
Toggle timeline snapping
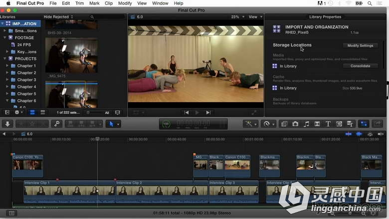[x=381, y=134]
